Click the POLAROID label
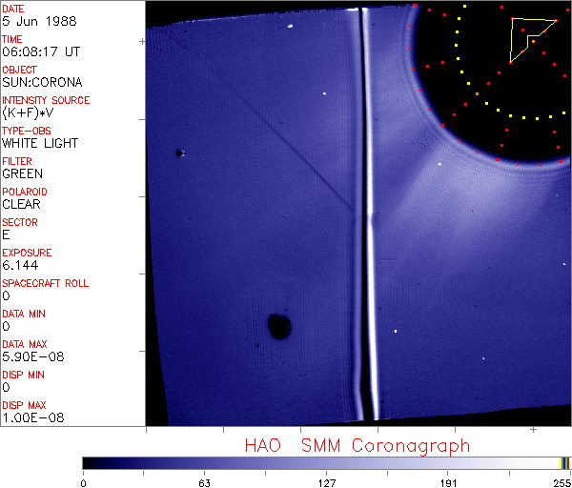 25,192
